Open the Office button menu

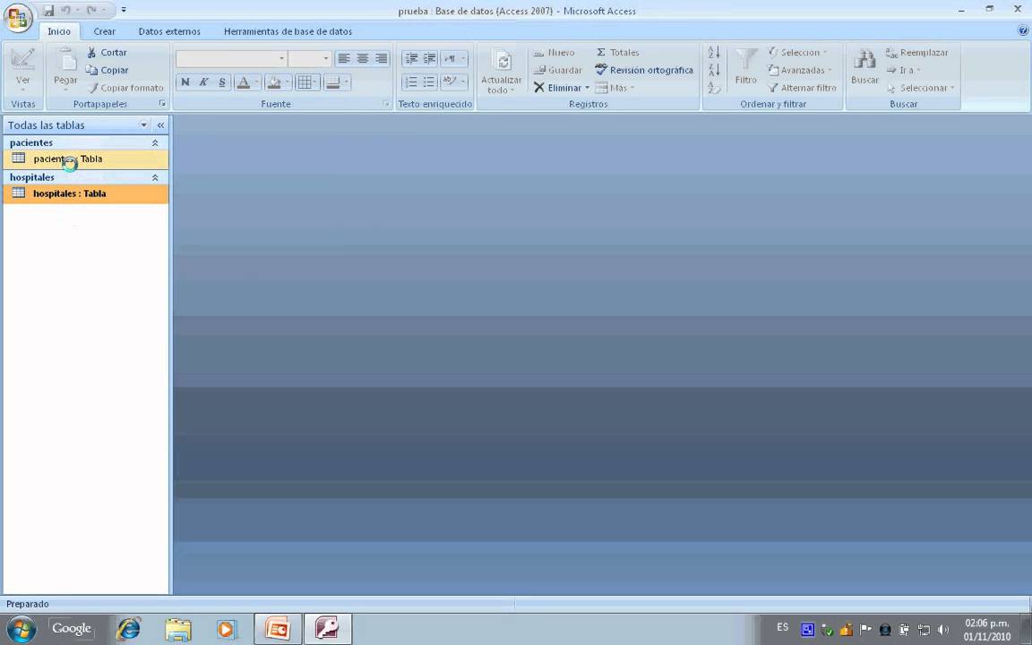[x=19, y=18]
